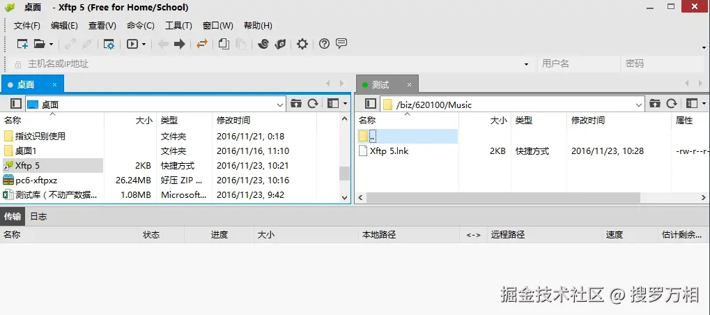Launch Xmanager bird icon in toolbar
The width and height of the screenshot is (710, 315).
280,44
